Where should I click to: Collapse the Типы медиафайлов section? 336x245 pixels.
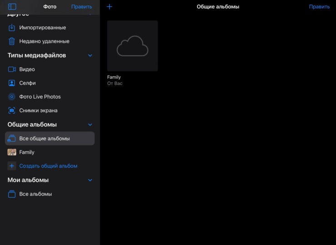pos(90,55)
